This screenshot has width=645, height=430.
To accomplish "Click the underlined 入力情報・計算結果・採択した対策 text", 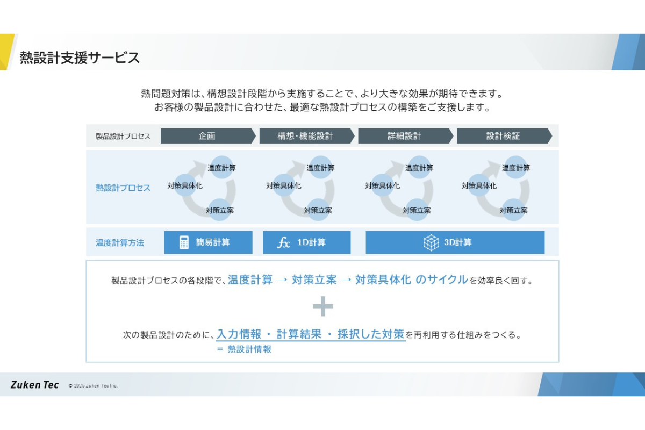I will [x=311, y=334].
